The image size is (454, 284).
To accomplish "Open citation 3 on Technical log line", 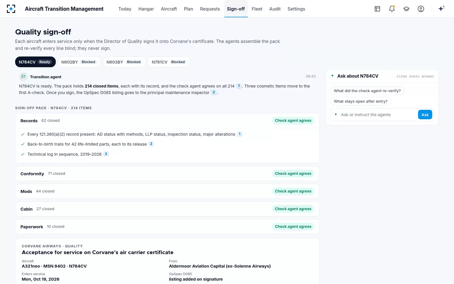I will pos(106,154).
